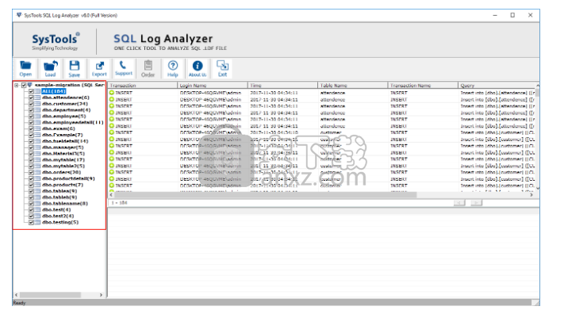Toggle the All(104) checkbox
The width and height of the screenshot is (568, 314).
point(31,91)
